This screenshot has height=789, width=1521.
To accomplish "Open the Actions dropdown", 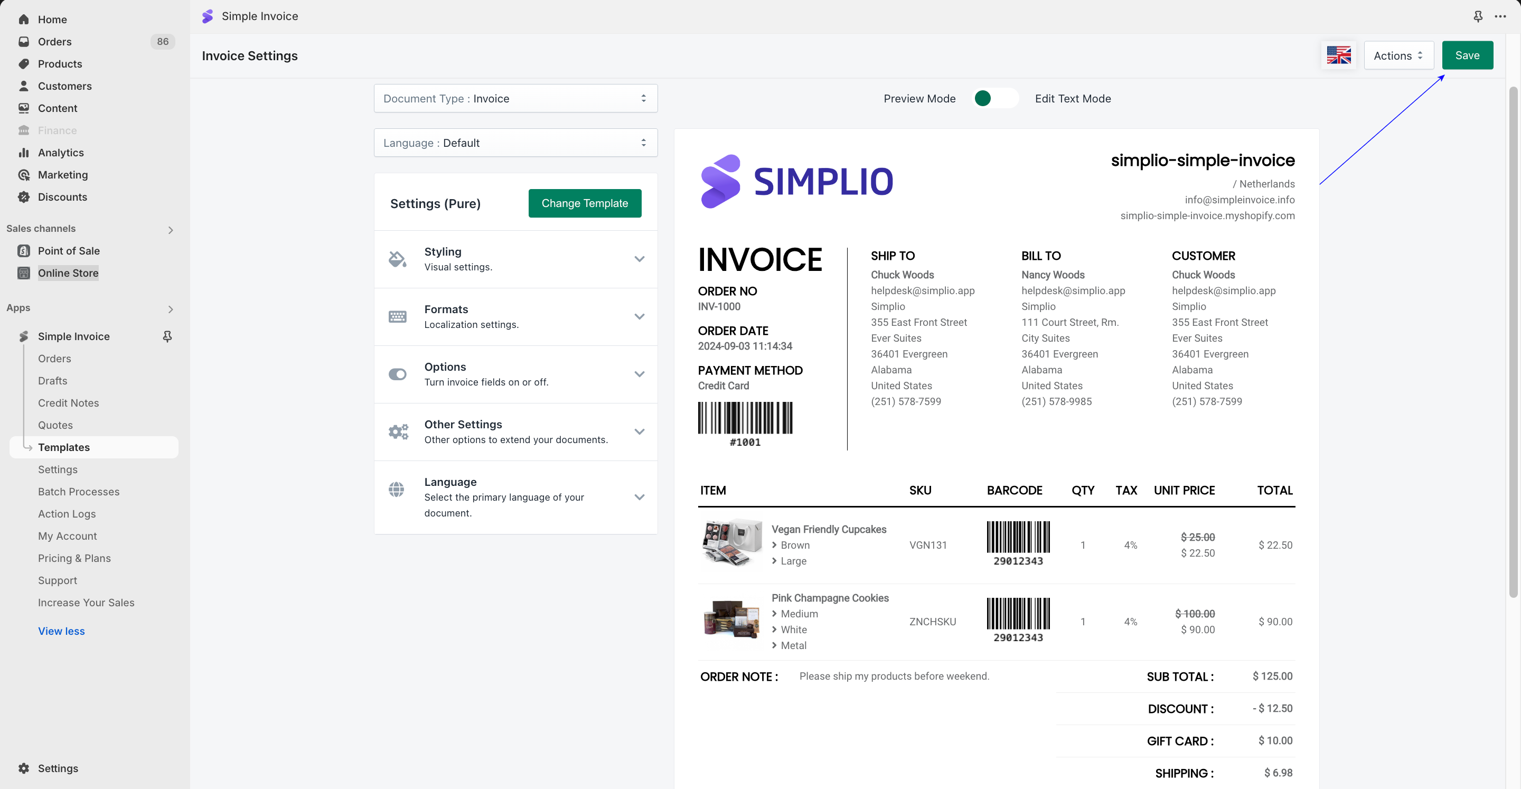I will [1397, 55].
